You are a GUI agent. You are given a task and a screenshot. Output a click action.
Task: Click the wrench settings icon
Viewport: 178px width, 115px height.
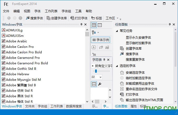click(x=100, y=84)
